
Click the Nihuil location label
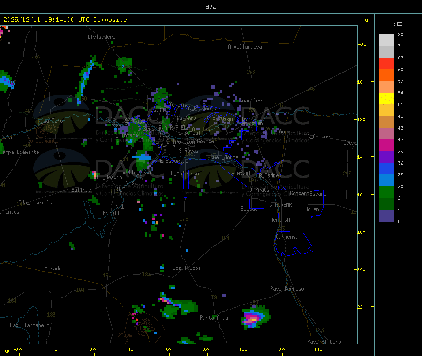[111, 213]
